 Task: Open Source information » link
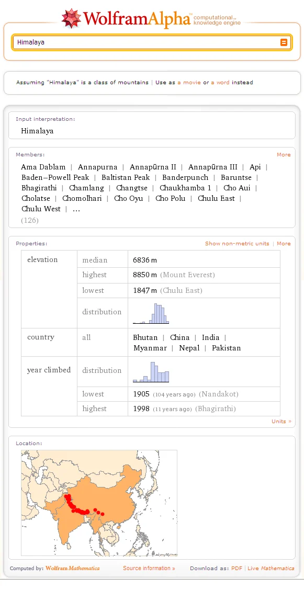pyautogui.click(x=149, y=569)
